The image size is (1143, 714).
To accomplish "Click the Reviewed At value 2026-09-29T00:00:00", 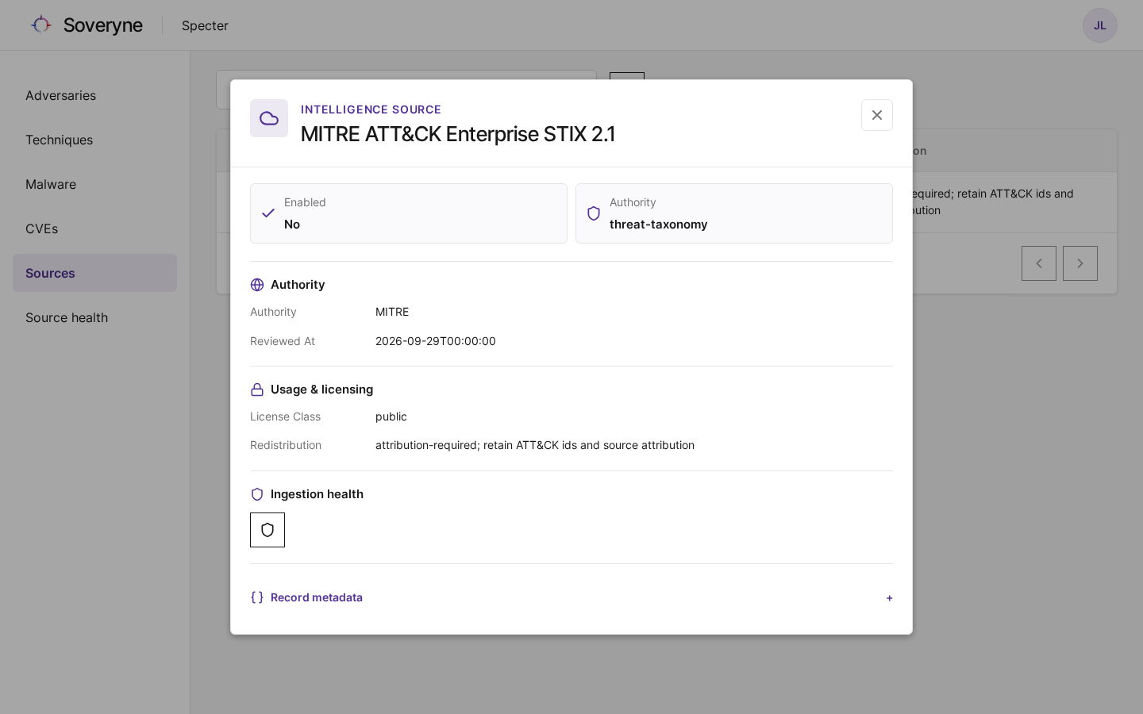I will [436, 341].
